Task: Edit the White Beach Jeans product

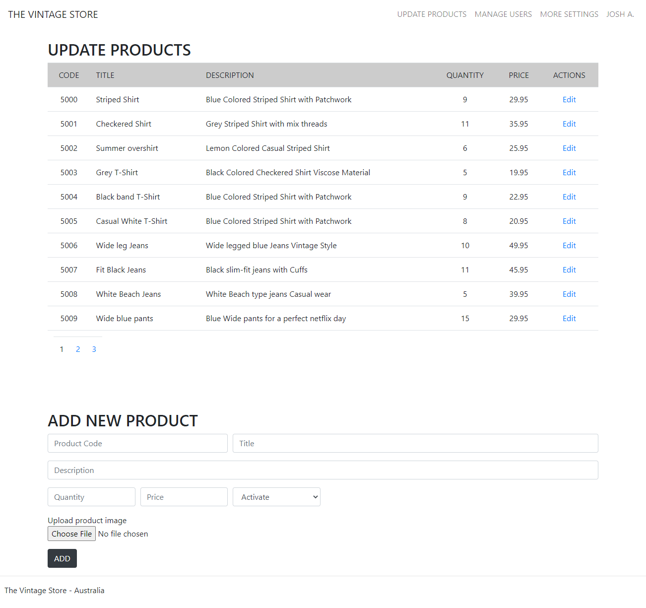Action: (x=569, y=294)
